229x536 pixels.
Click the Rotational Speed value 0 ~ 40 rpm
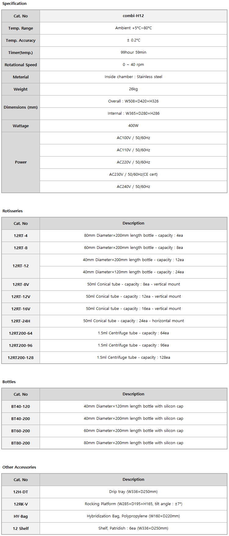pos(133,65)
